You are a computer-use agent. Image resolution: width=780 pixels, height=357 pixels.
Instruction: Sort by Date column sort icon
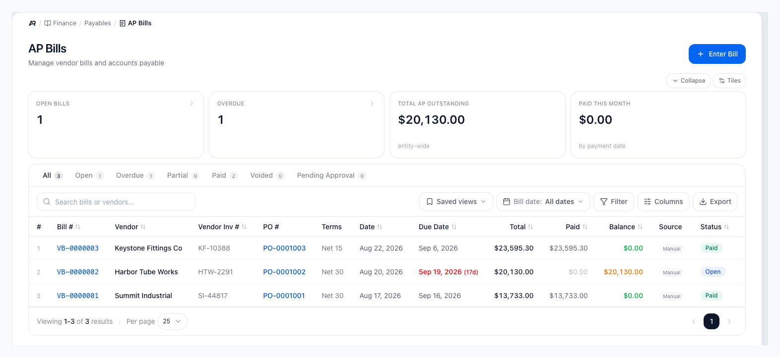click(x=380, y=227)
